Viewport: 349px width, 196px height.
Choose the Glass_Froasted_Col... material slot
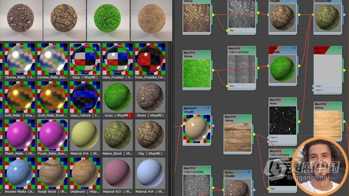[150, 62]
